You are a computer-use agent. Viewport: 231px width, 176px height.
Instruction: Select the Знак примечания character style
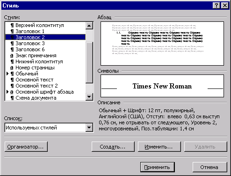(x=45, y=55)
